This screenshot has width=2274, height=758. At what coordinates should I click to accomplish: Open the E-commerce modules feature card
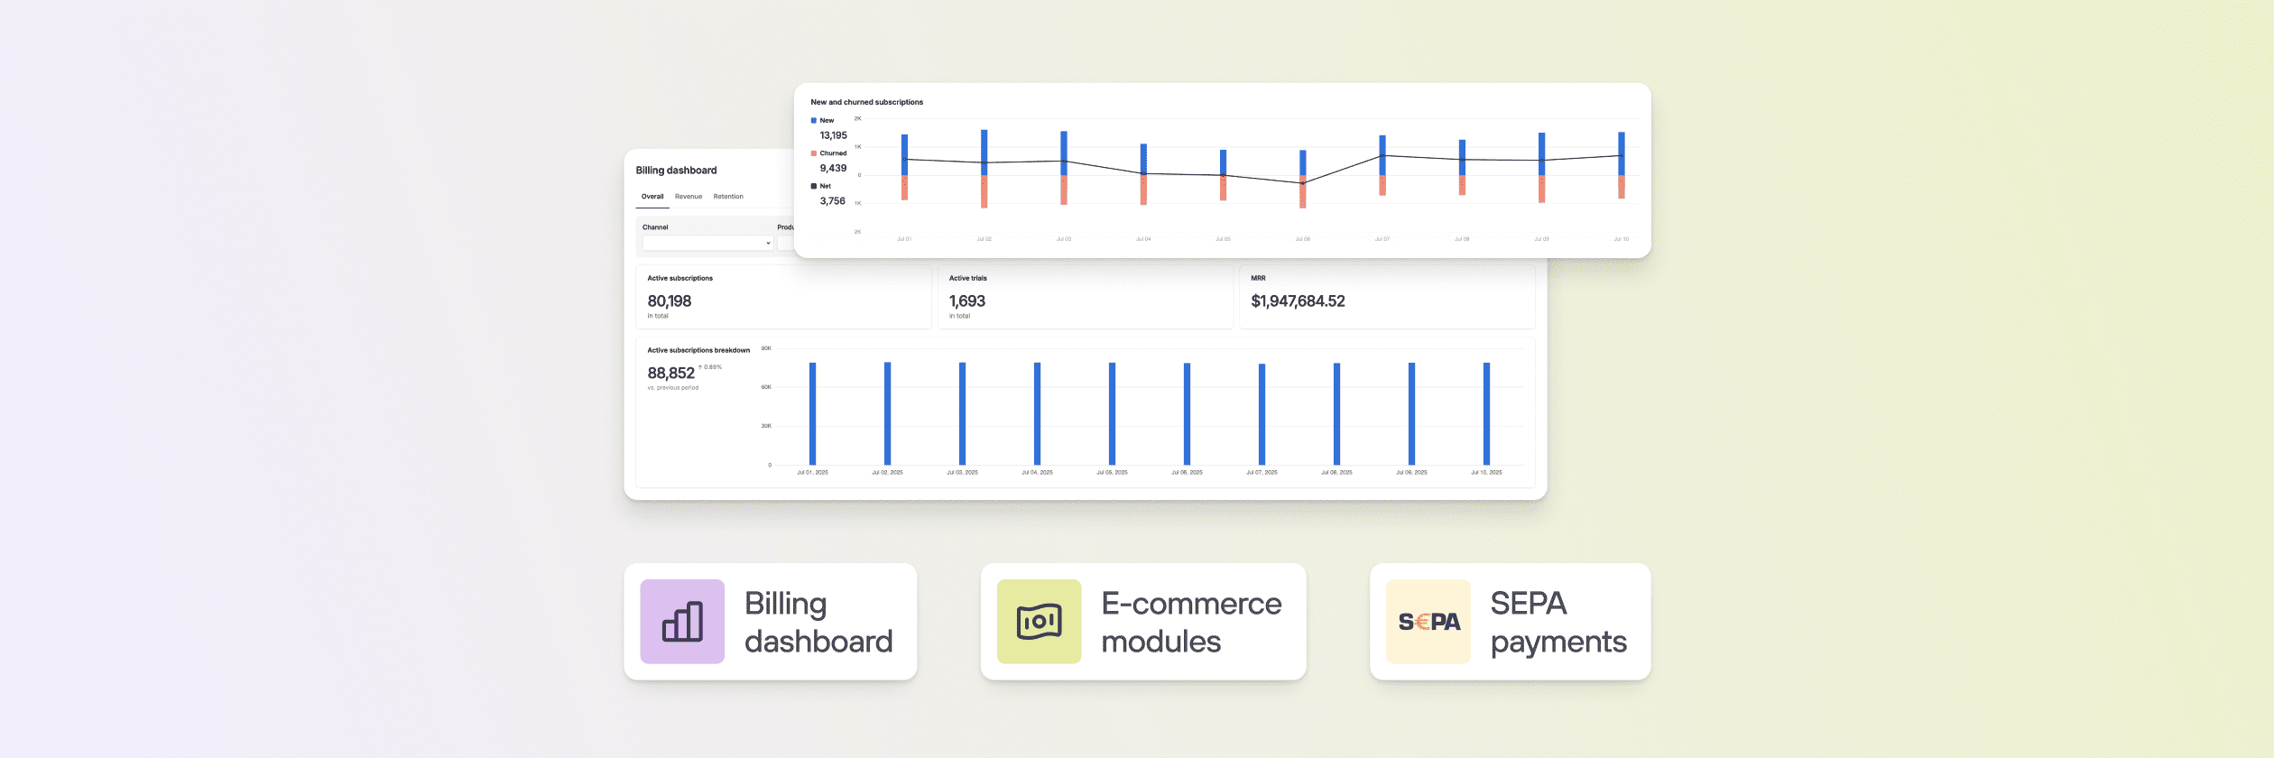[x=1142, y=622]
